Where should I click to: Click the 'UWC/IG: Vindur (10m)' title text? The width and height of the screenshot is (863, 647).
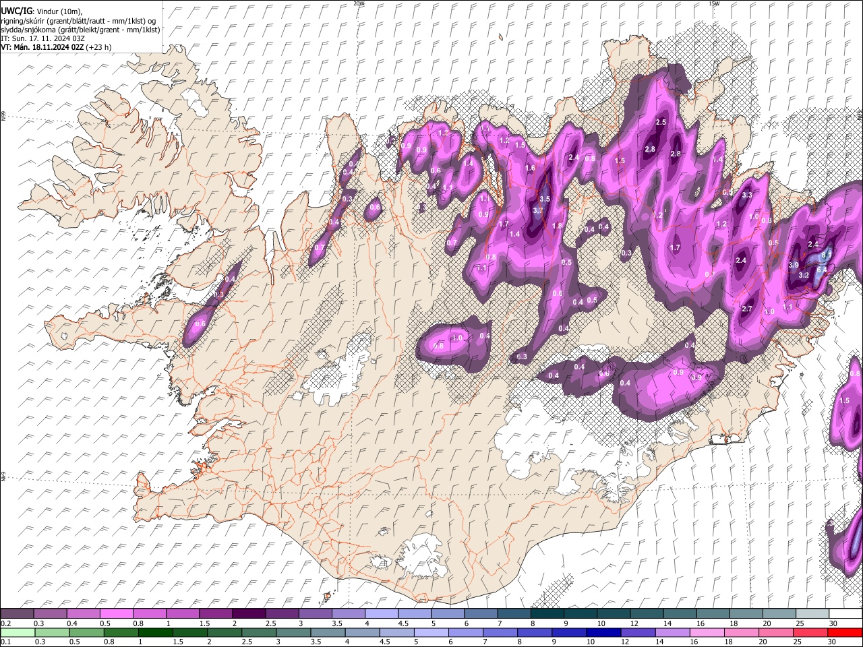pos(41,11)
